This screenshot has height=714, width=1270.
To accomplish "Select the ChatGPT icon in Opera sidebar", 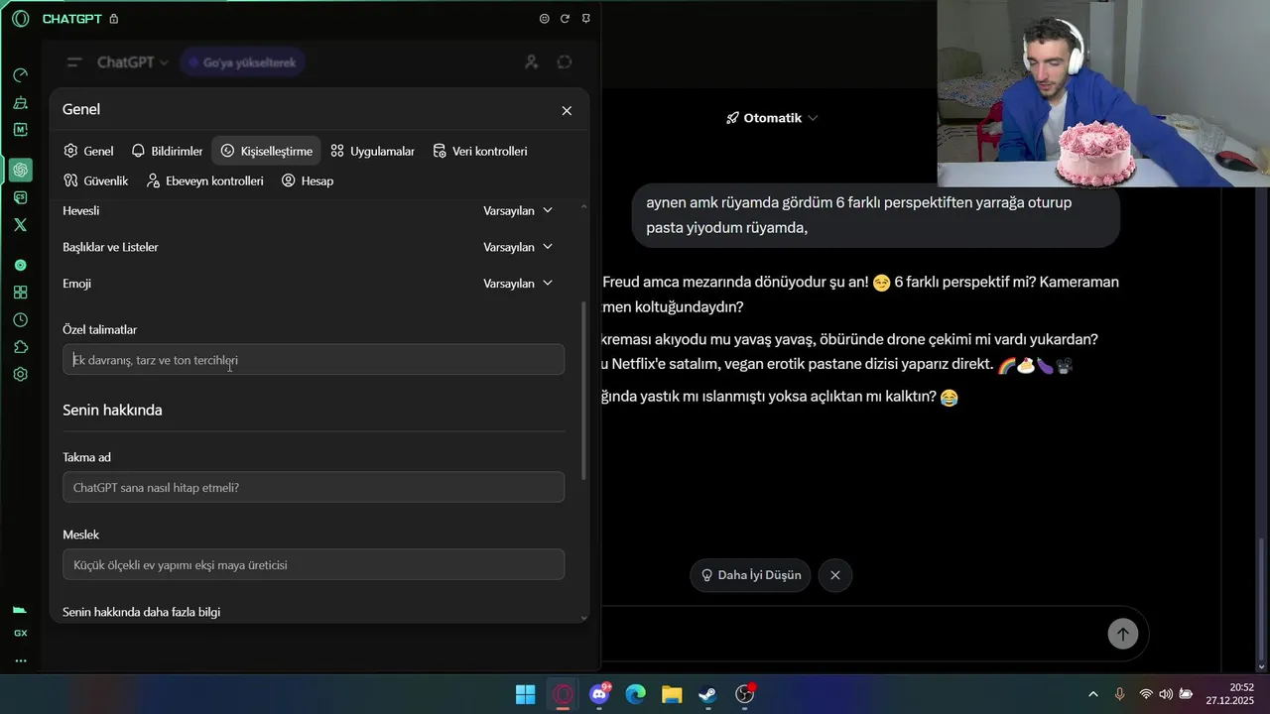I will [x=20, y=171].
